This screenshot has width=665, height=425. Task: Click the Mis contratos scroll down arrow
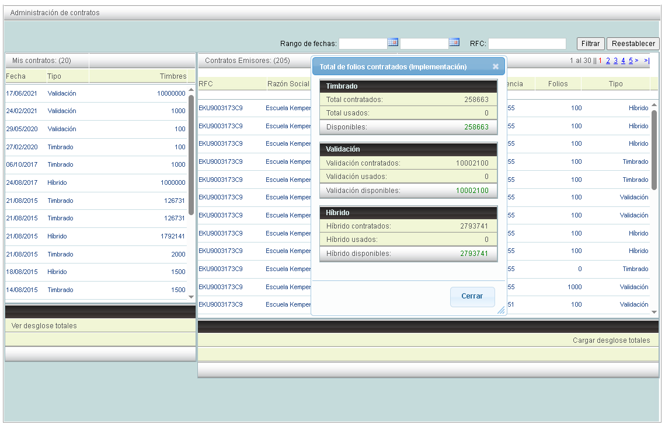coord(191,297)
